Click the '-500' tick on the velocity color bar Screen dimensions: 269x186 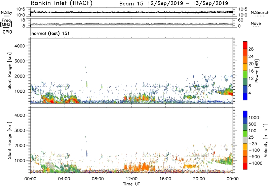point(254,156)
